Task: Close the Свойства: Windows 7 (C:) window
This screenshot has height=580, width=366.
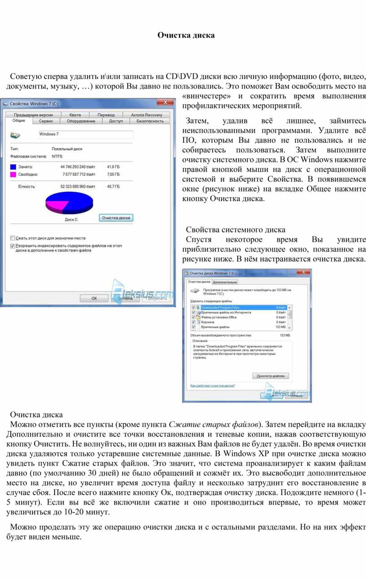Action: coord(166,103)
